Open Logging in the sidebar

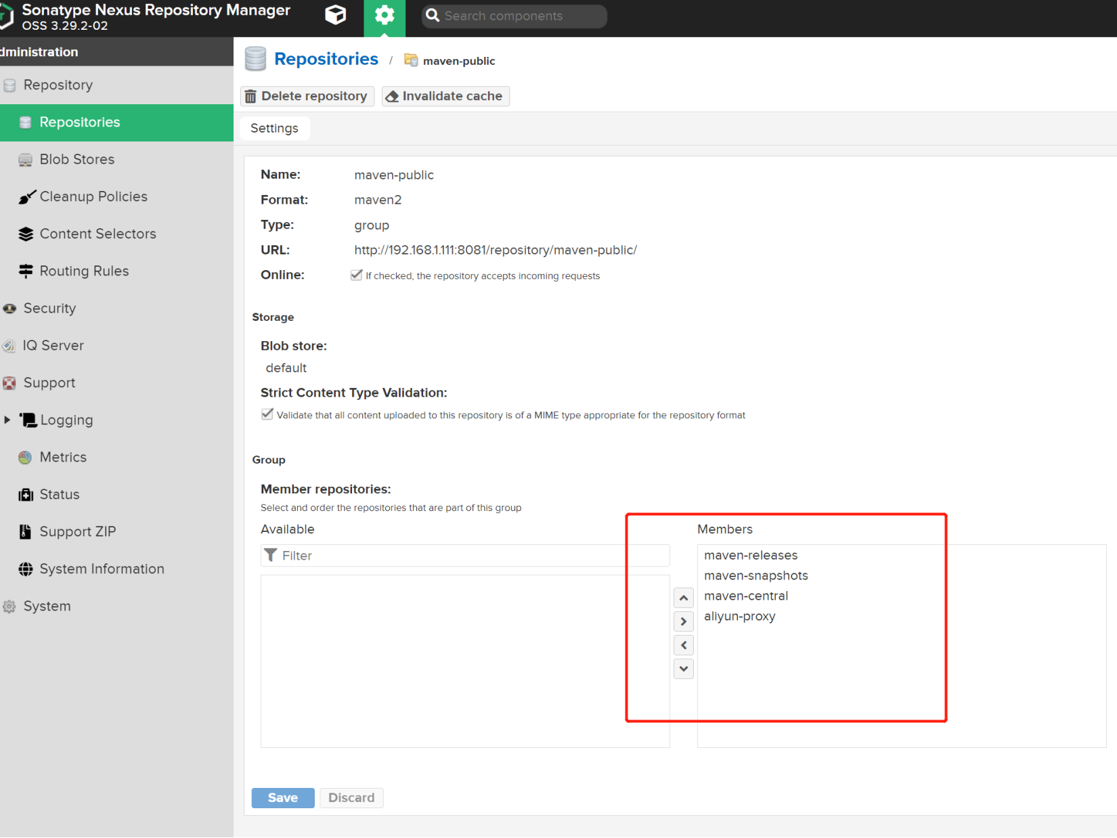coord(66,420)
